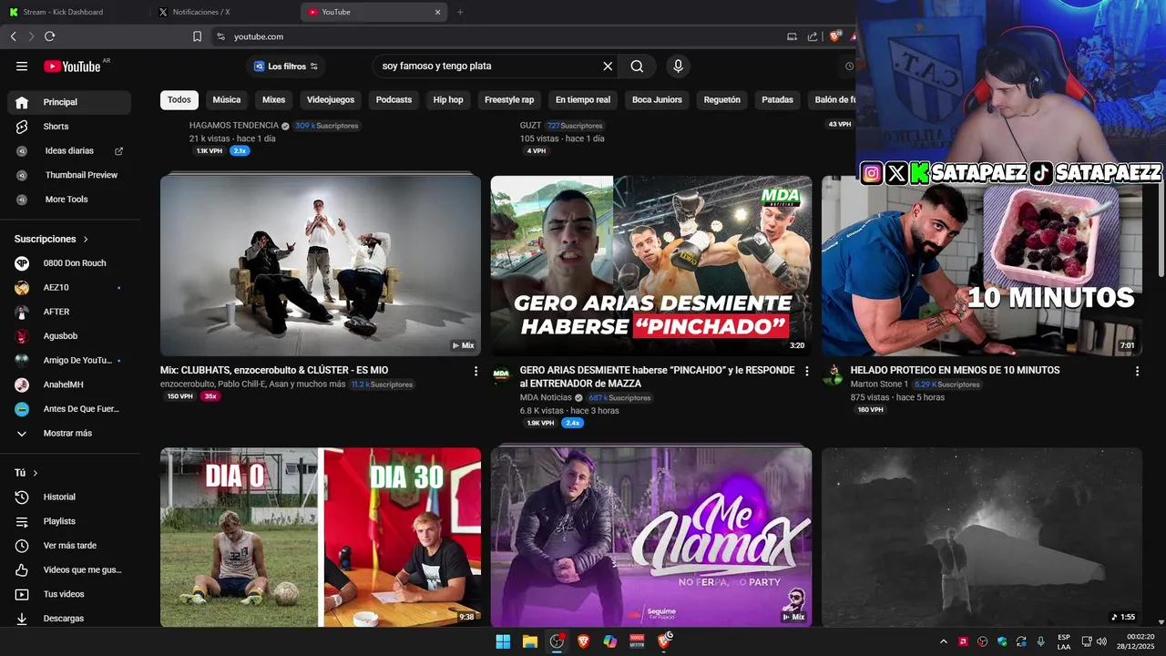
Task: Run the search with magnifier button
Action: [x=637, y=67]
